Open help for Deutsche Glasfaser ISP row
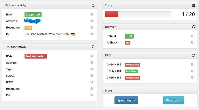 pos(92,34)
